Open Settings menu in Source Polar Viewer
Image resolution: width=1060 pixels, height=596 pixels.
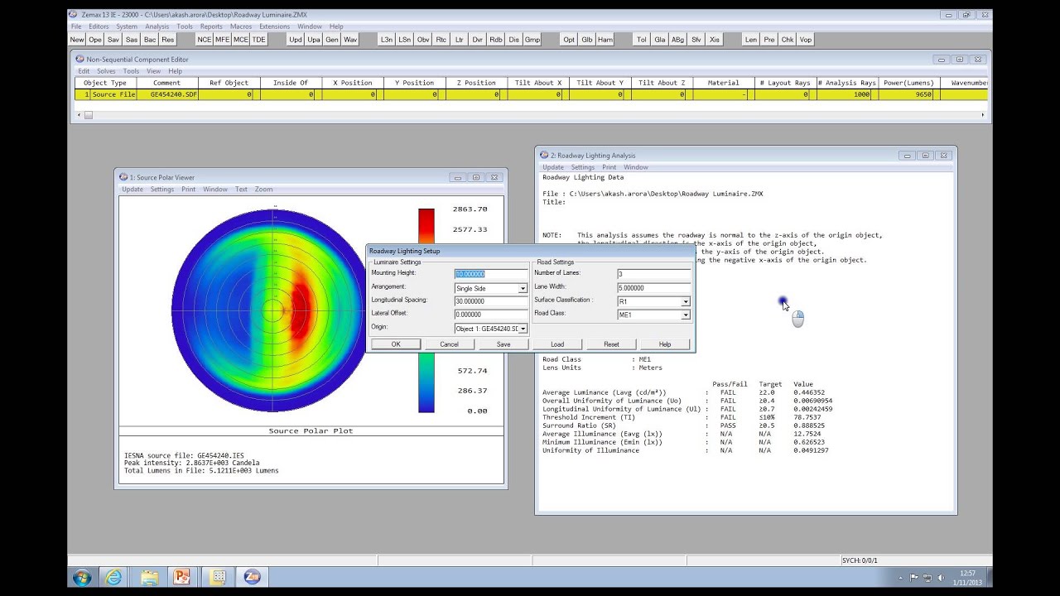(162, 190)
